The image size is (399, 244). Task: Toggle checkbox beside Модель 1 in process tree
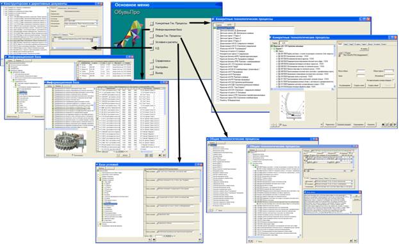click(275, 49)
